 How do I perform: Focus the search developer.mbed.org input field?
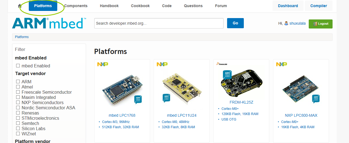tap(159, 23)
